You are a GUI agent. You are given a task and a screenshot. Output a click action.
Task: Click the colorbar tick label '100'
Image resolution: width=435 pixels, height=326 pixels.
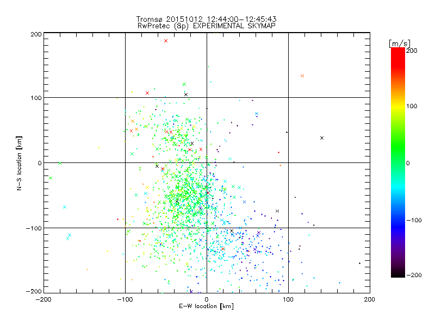(x=412, y=106)
